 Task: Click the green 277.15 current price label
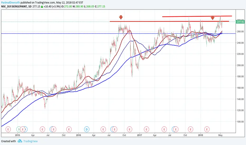click(240, 22)
